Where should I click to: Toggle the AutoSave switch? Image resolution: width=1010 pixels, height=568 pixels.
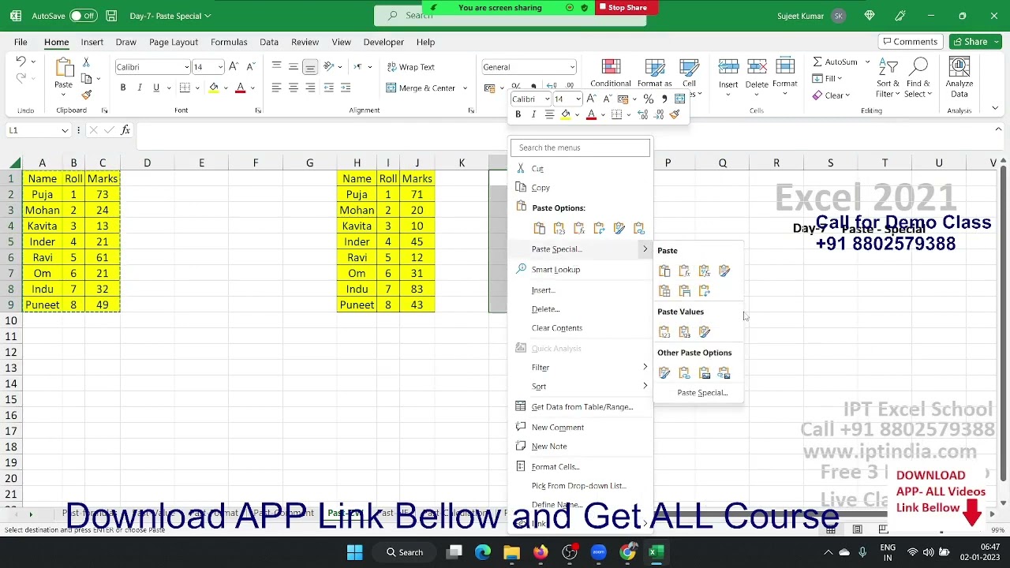[x=84, y=16]
